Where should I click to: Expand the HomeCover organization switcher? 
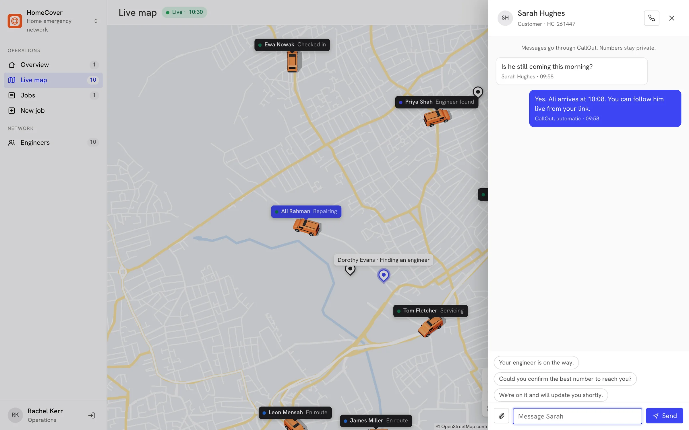96,21
